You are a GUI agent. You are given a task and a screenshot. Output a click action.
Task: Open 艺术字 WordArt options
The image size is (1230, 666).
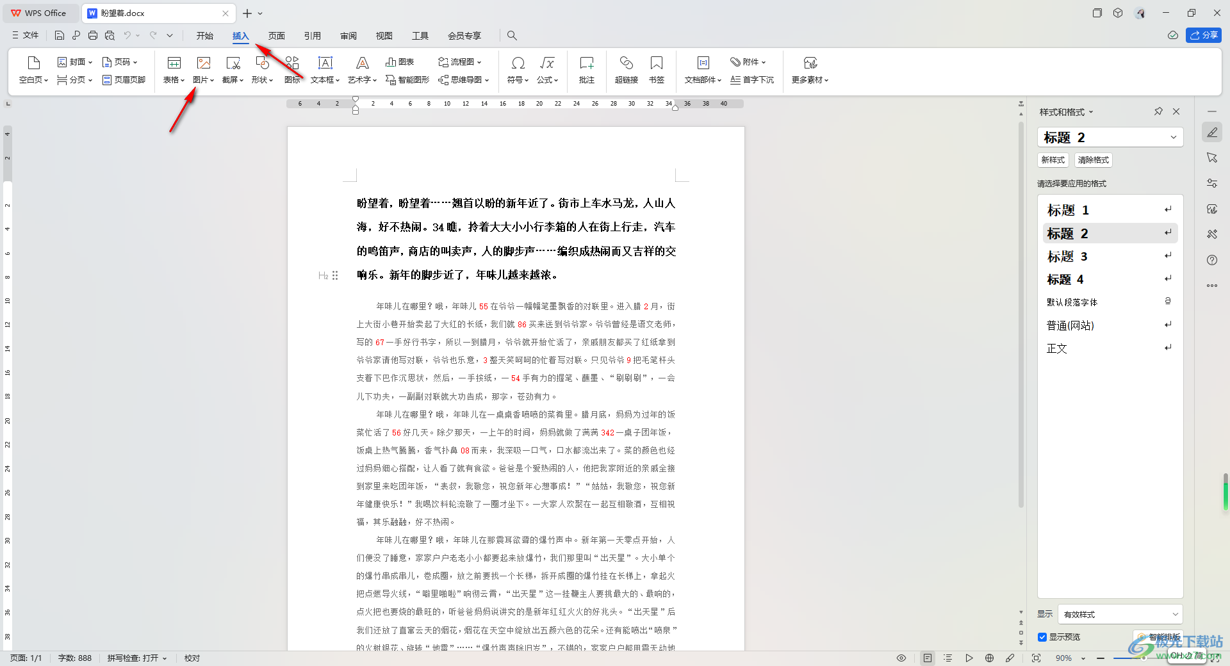click(x=362, y=70)
